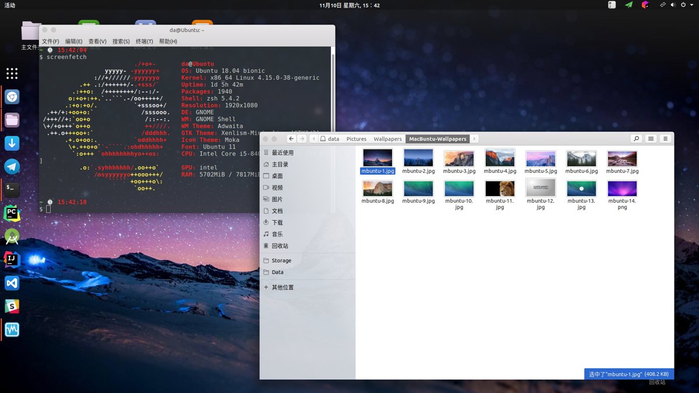Navigate to Wallpapers in the path bar
Image resolution: width=699 pixels, height=393 pixels.
click(387, 139)
